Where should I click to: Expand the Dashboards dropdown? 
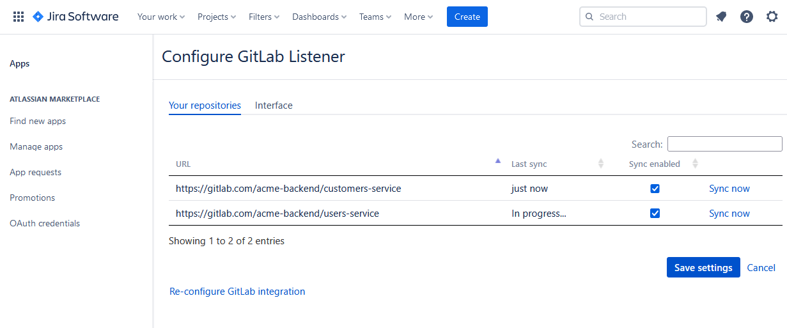point(319,17)
